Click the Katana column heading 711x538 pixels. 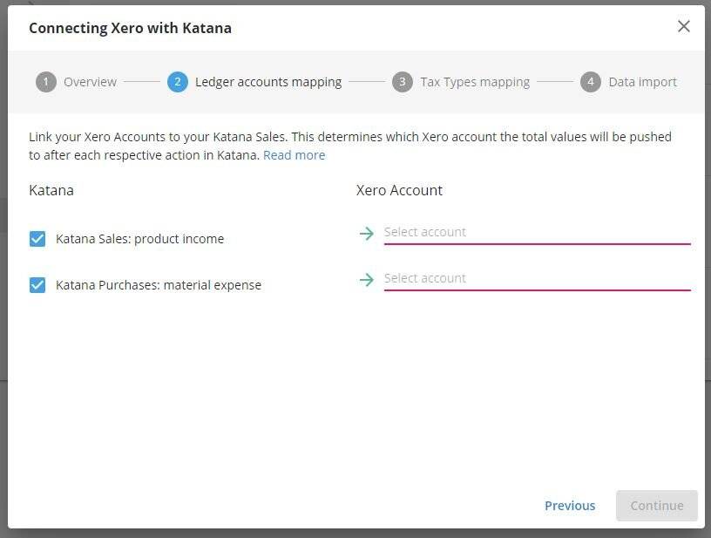[51, 190]
